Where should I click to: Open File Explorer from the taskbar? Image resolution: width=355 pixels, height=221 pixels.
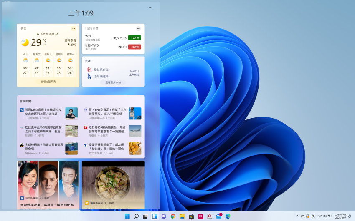(x=182, y=216)
